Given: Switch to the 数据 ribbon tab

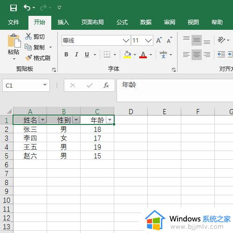Looking at the screenshot, I should (146, 22).
